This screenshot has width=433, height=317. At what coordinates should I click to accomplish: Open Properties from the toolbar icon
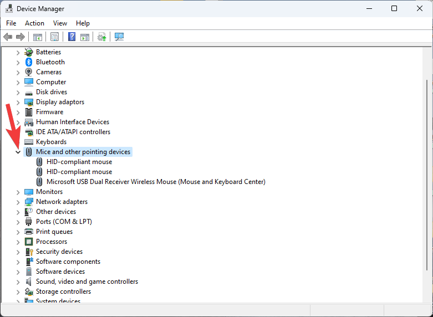point(55,37)
